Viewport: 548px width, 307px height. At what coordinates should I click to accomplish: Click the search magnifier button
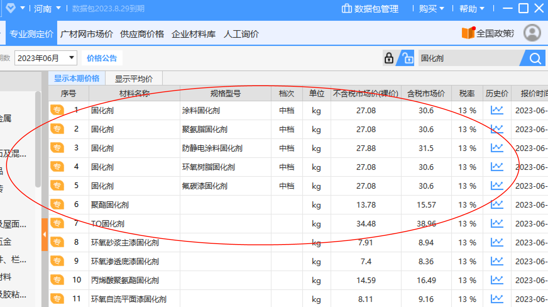click(535, 58)
